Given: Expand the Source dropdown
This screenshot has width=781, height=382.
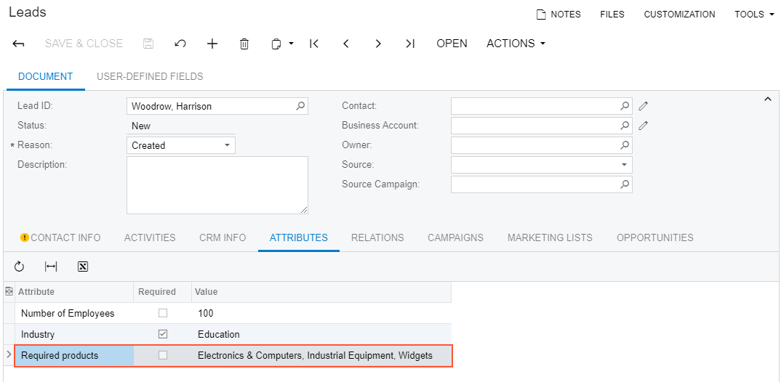Looking at the screenshot, I should 624,165.
